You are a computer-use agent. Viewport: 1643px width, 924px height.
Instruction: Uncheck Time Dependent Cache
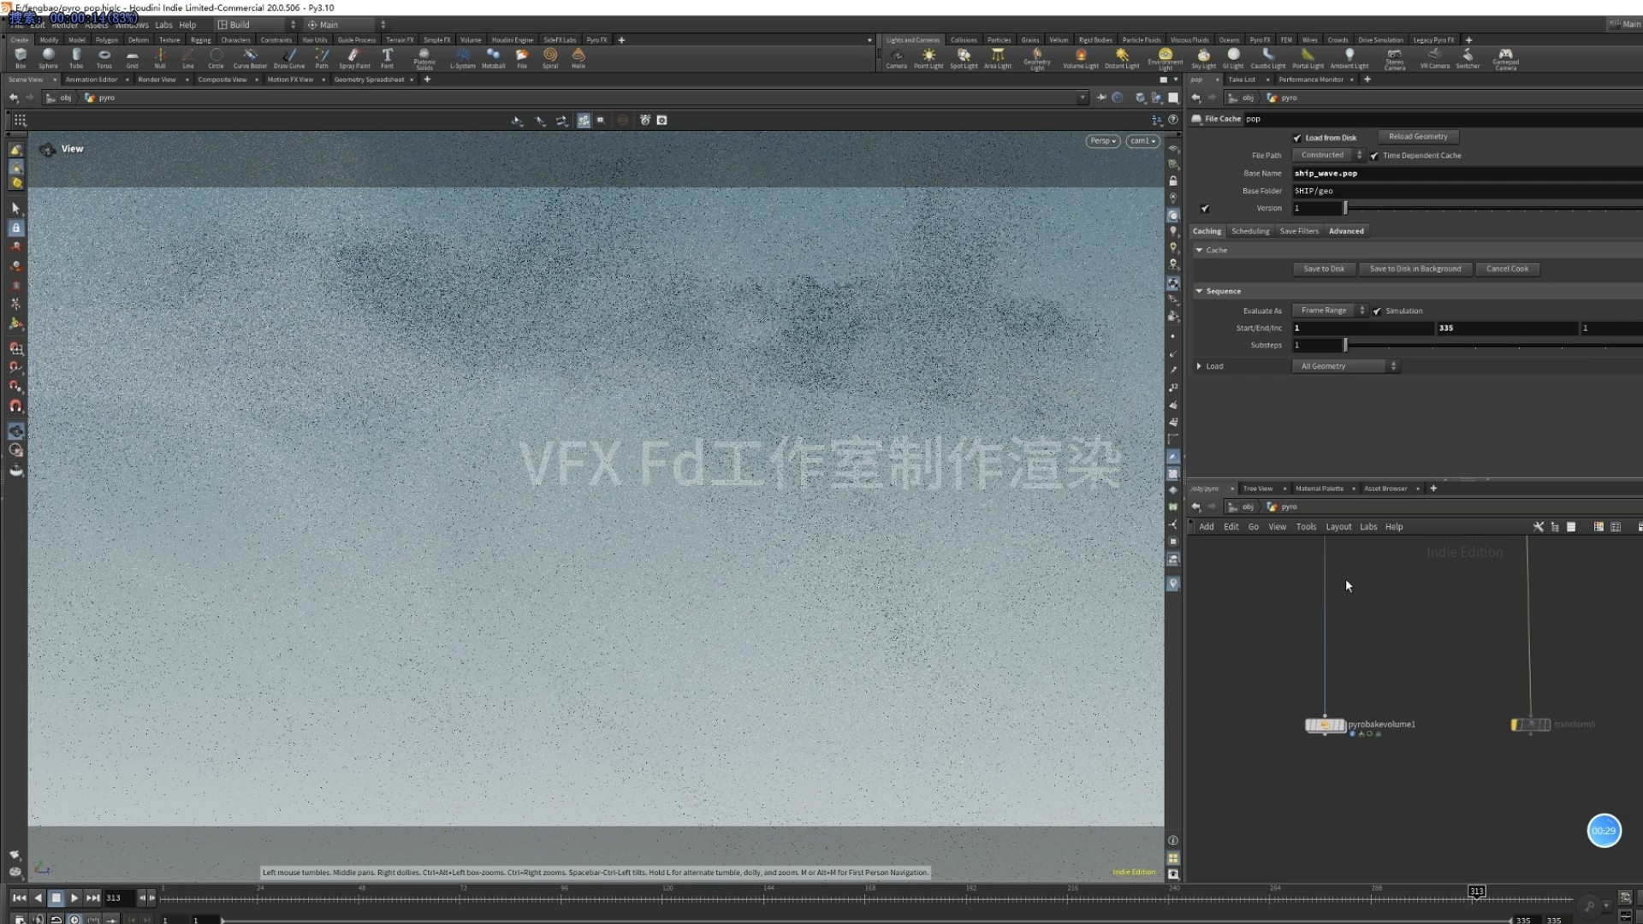pos(1374,156)
